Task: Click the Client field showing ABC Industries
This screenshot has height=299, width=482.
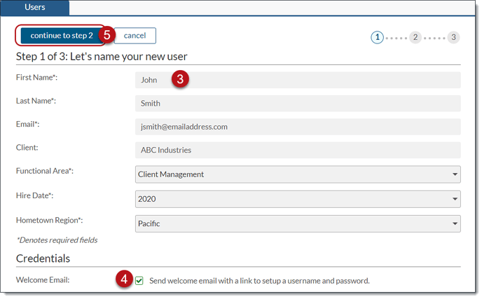Action: (x=298, y=150)
